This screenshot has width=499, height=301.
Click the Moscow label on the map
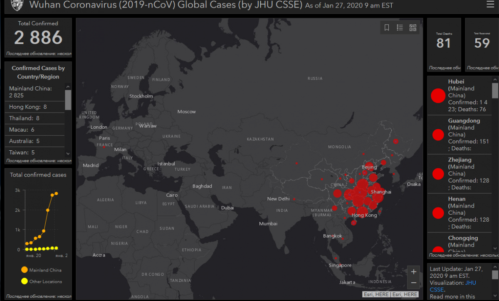click(x=186, y=112)
